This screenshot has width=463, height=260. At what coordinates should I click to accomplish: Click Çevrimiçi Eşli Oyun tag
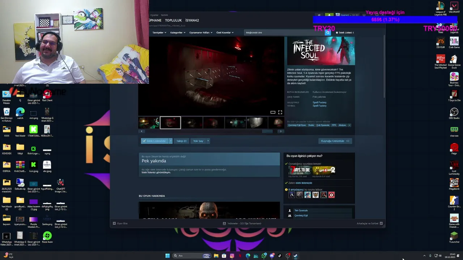297,125
